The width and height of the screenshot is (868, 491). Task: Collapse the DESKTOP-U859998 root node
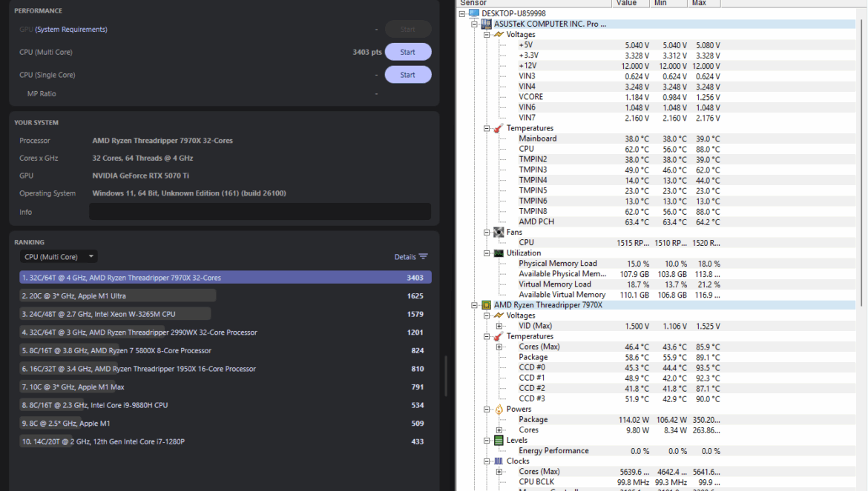(x=463, y=13)
